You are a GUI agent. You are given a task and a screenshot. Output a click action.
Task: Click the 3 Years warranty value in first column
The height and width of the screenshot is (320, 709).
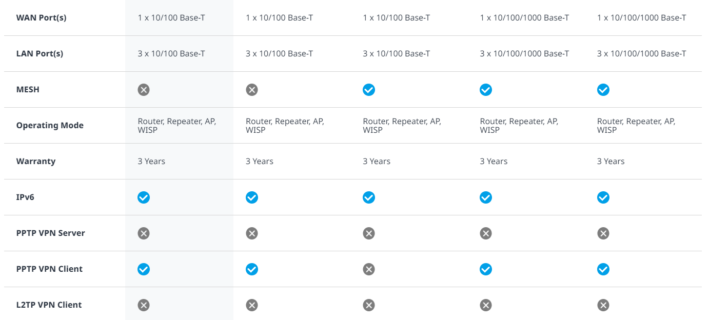[151, 161]
